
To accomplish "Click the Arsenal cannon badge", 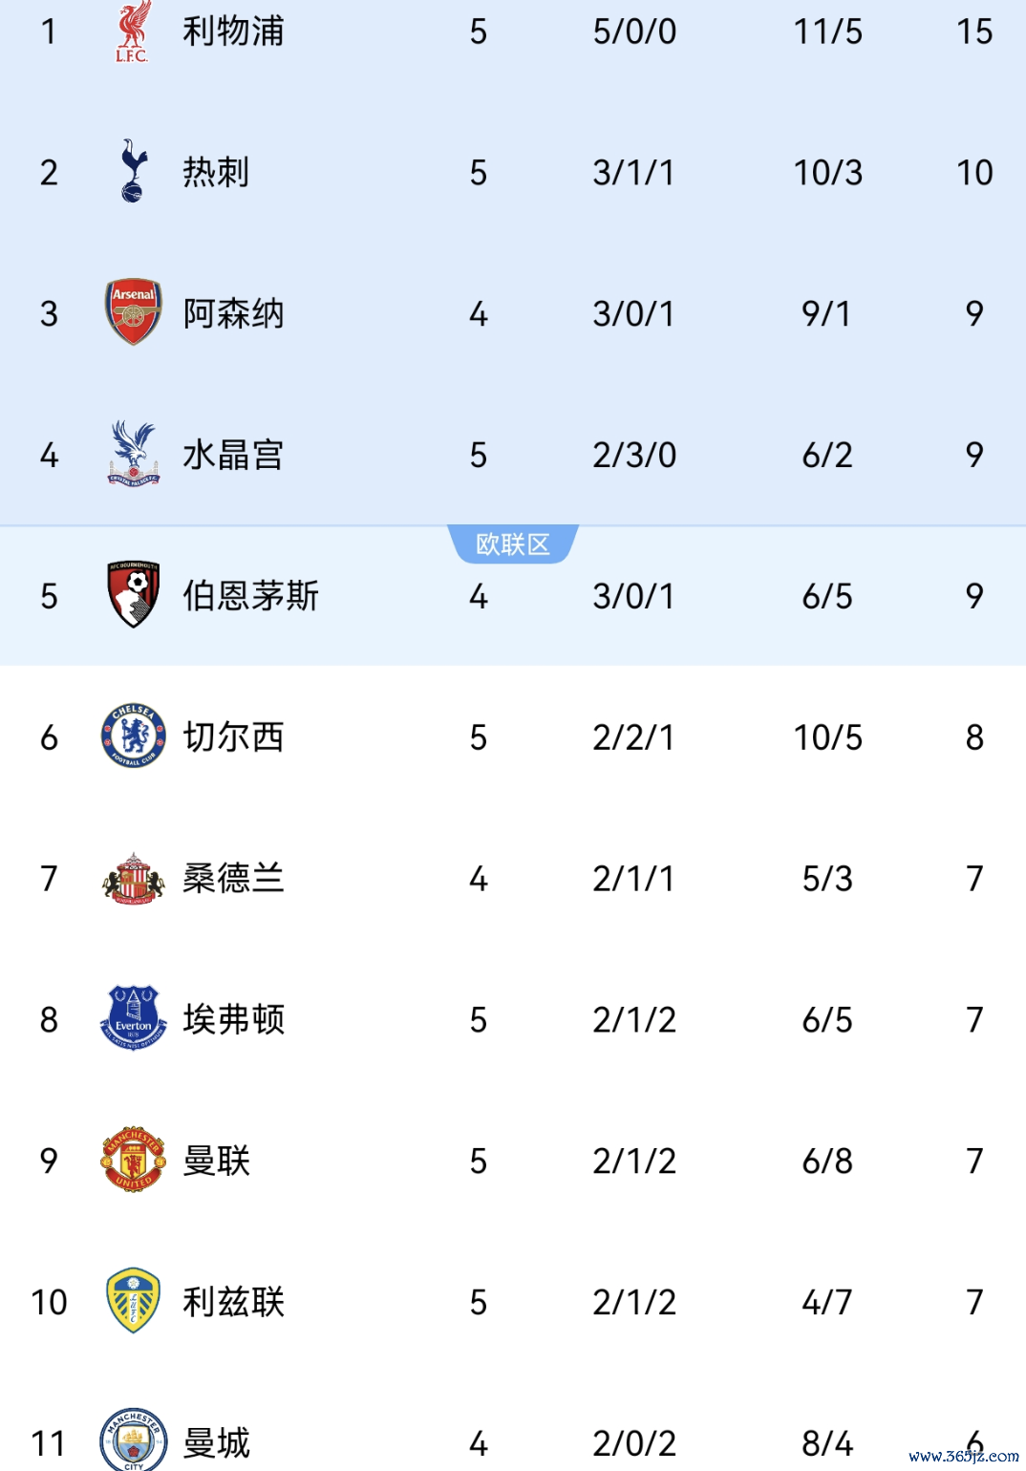I will [133, 312].
